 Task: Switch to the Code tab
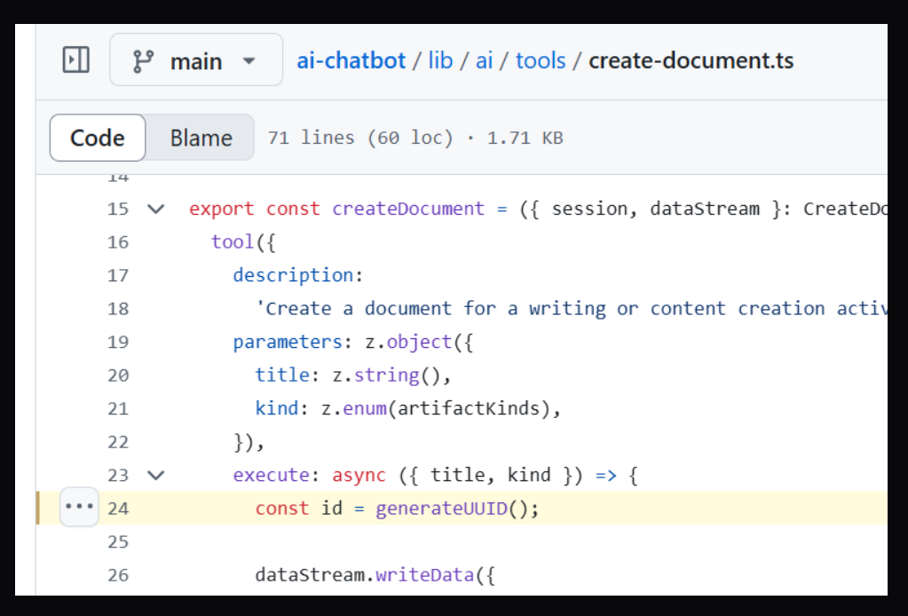pos(98,138)
